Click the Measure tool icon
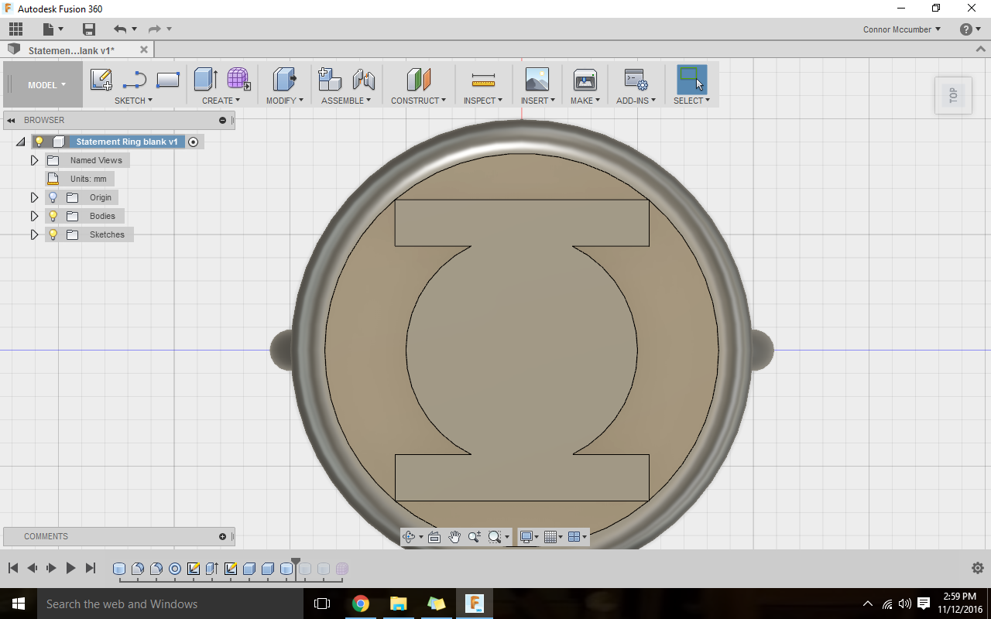The width and height of the screenshot is (991, 619). coord(483,80)
